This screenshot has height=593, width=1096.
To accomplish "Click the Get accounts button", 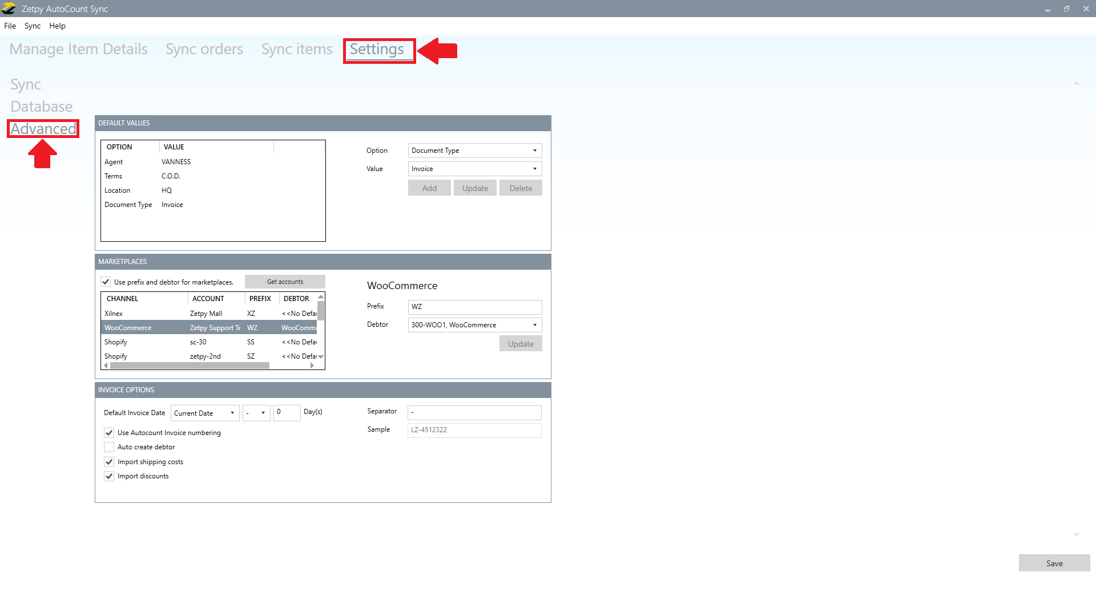I will pyautogui.click(x=285, y=282).
